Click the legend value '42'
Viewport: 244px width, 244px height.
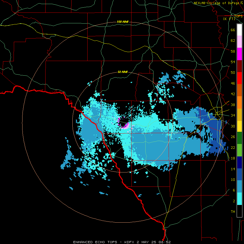(x=233, y=94)
